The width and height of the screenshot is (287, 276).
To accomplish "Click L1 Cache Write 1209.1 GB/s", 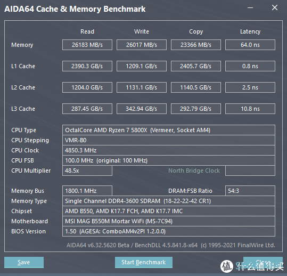I will pos(142,66).
